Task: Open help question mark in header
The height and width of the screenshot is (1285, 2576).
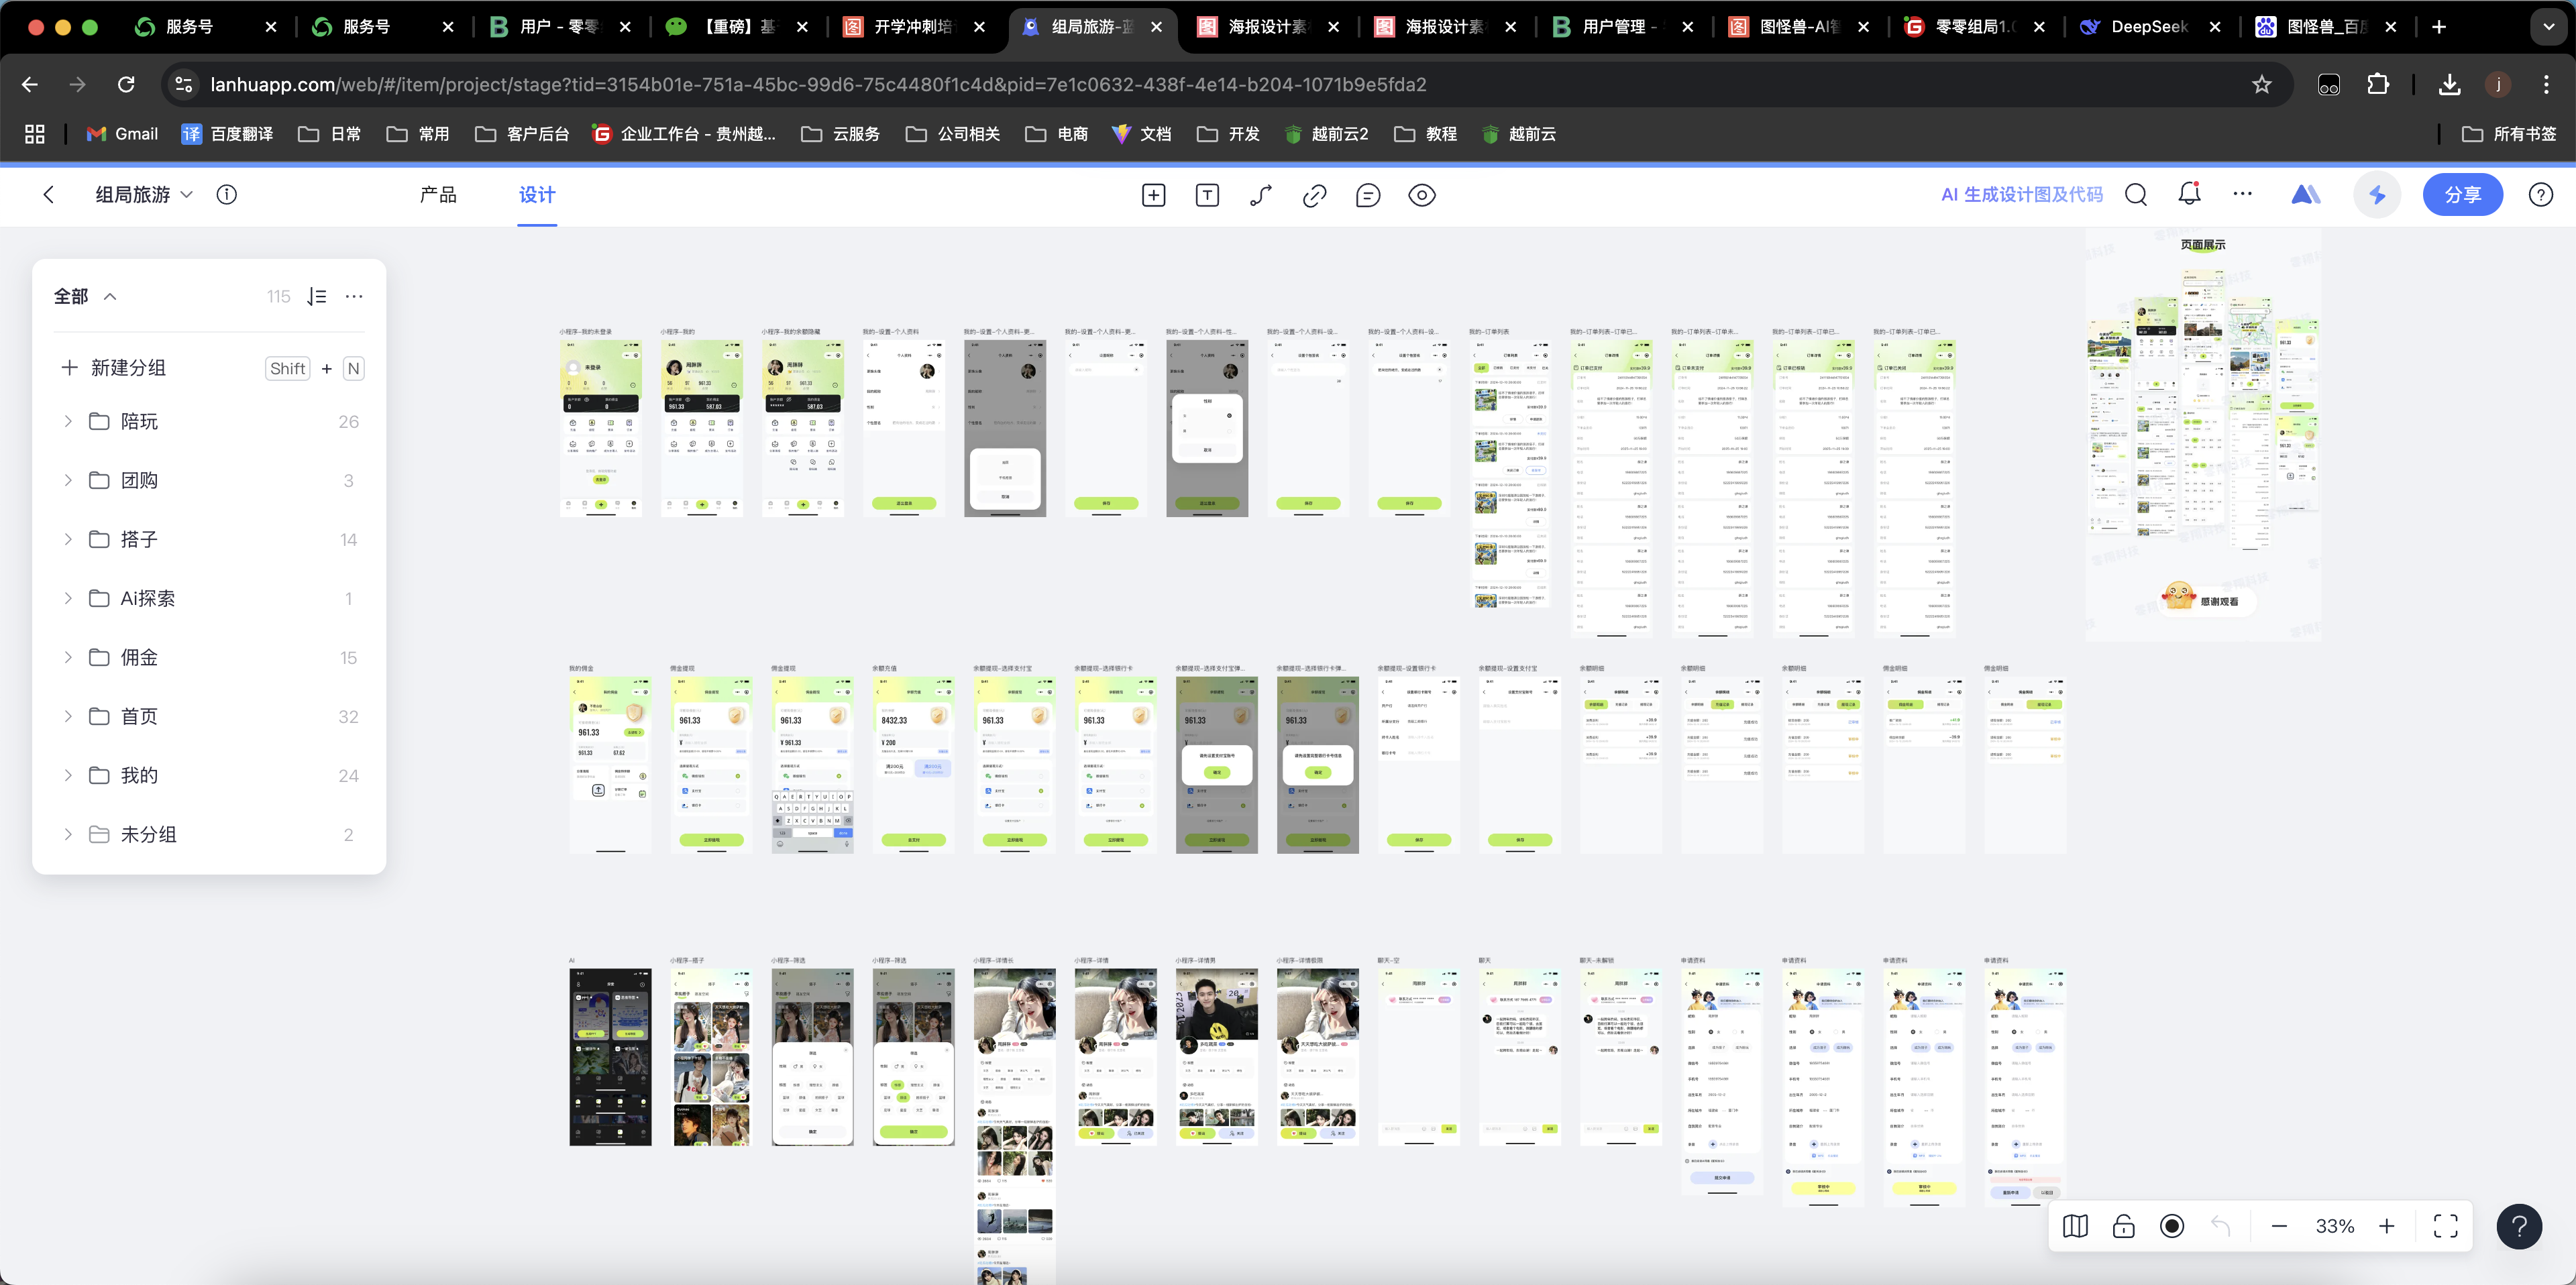Action: click(2541, 195)
